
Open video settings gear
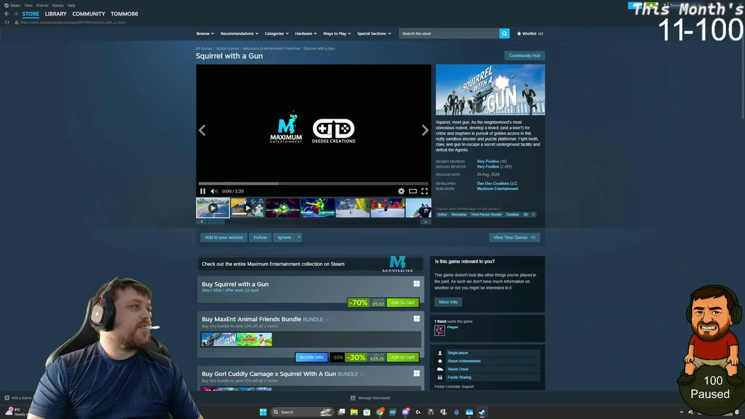tap(401, 191)
